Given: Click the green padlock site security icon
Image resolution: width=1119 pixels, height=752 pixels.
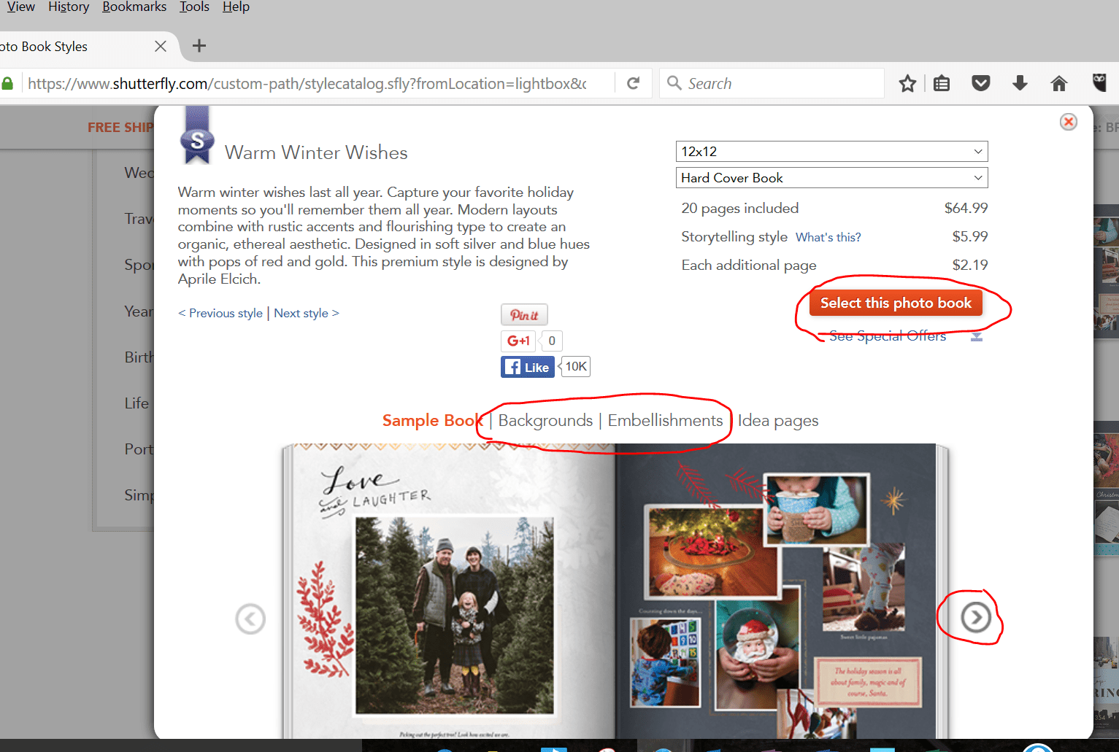Looking at the screenshot, I should coord(7,83).
